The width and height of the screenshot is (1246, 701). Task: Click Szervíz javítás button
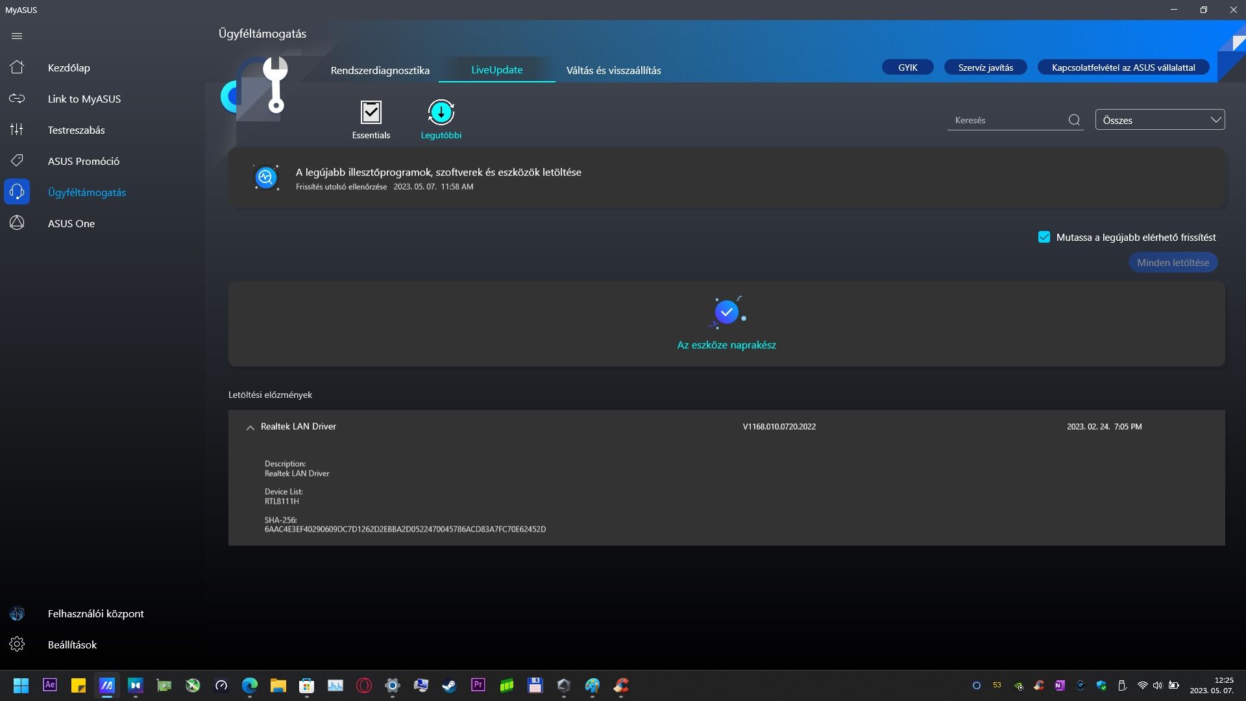[985, 68]
